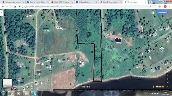Switch to the GeoNB information tab

[x=111, y=2]
